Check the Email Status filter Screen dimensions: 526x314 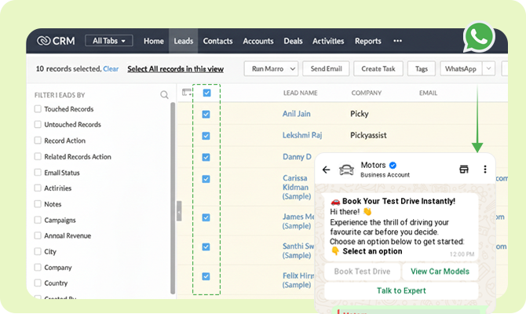coord(38,173)
